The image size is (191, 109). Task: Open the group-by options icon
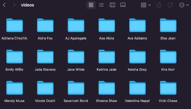(144, 5)
